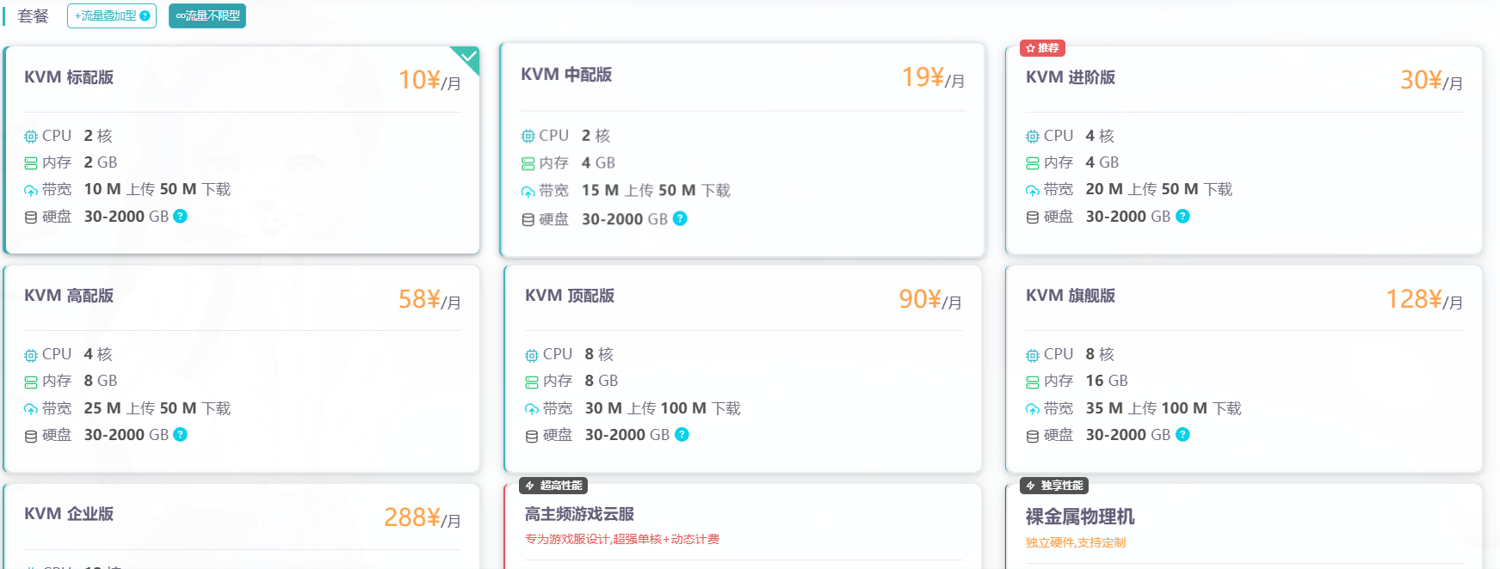Click the 超高性能 lightning badge
This screenshot has width=1500, height=569.
[552, 486]
